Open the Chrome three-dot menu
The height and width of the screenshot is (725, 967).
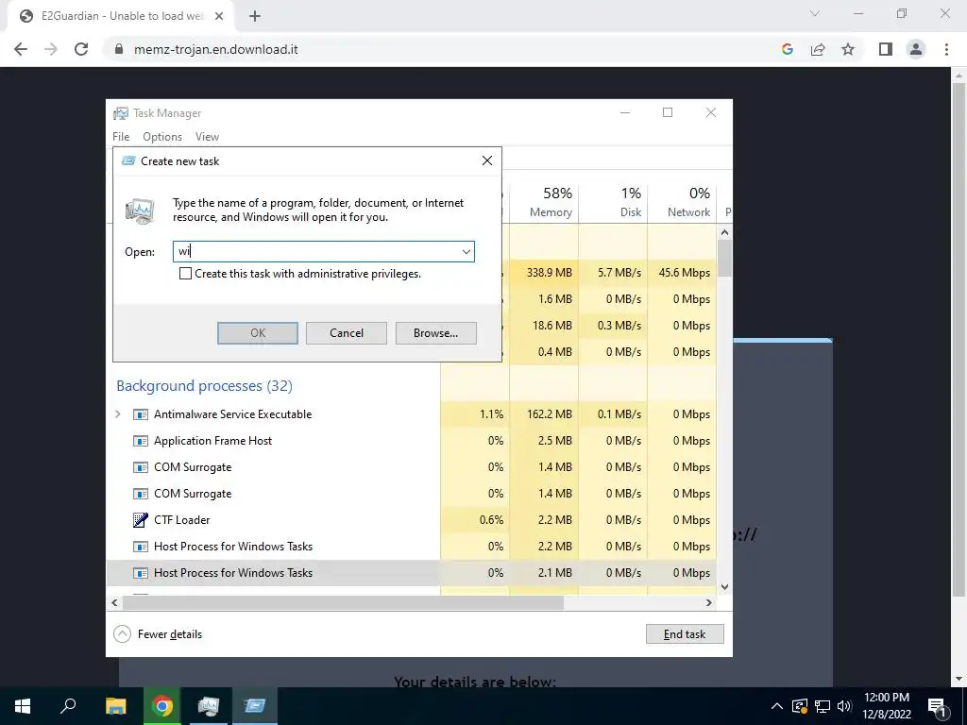(x=946, y=49)
